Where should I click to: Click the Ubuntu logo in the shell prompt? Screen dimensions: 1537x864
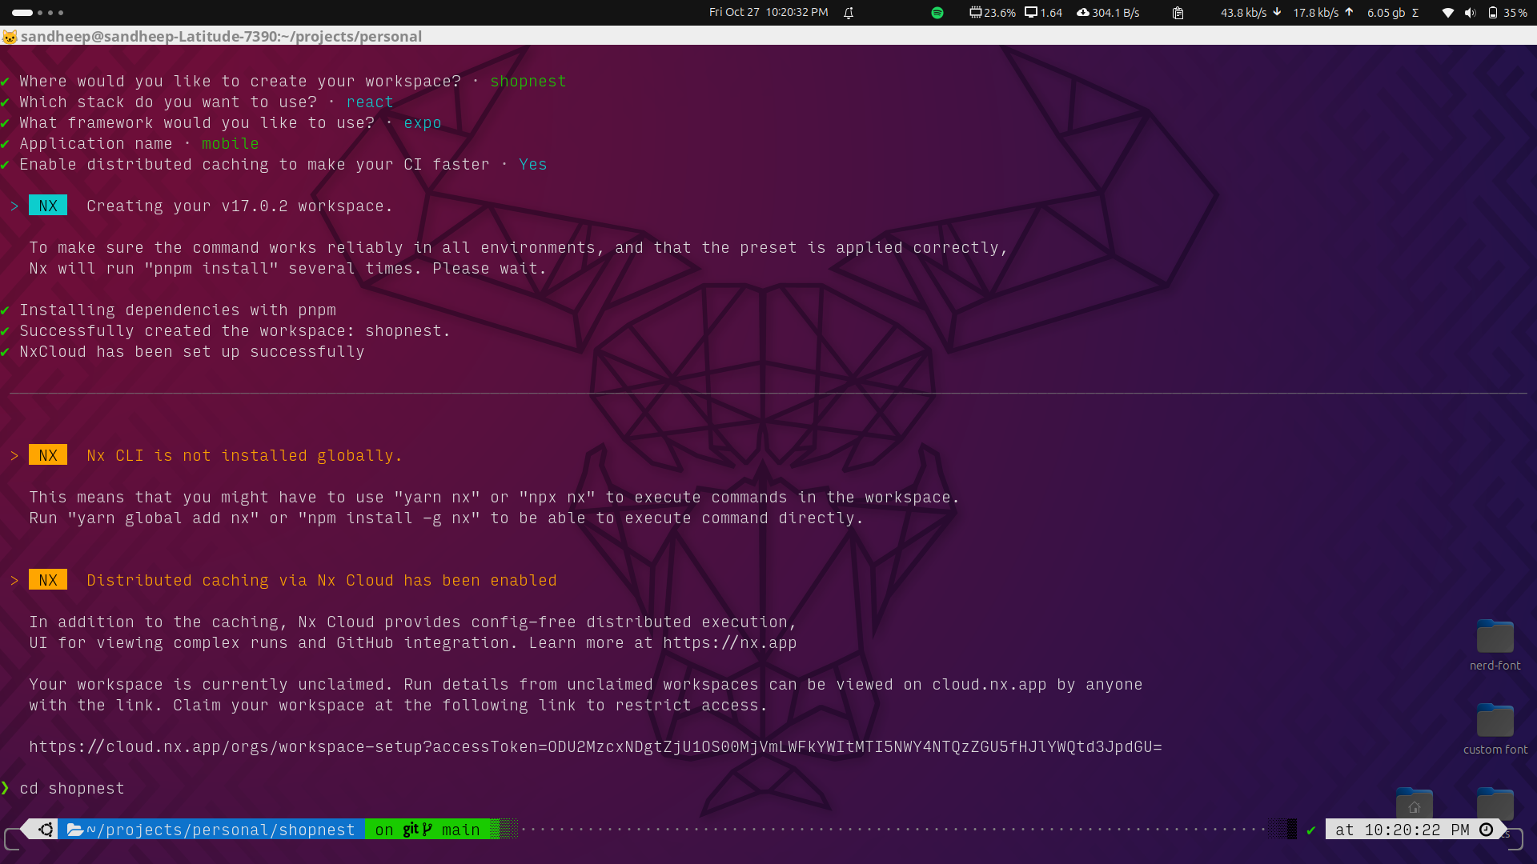coord(46,830)
